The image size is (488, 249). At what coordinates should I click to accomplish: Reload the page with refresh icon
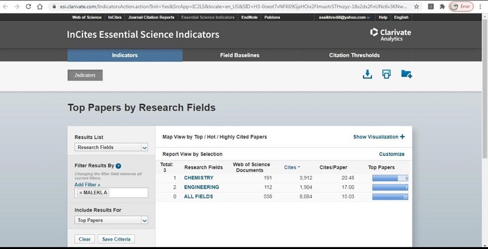28,7
